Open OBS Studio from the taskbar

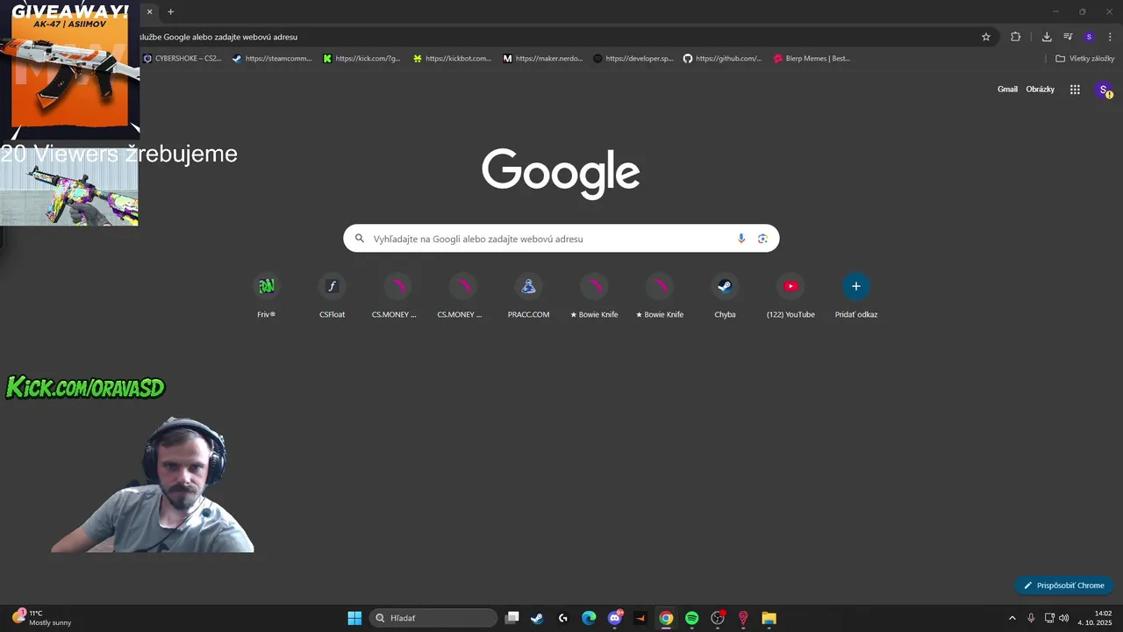point(718,618)
